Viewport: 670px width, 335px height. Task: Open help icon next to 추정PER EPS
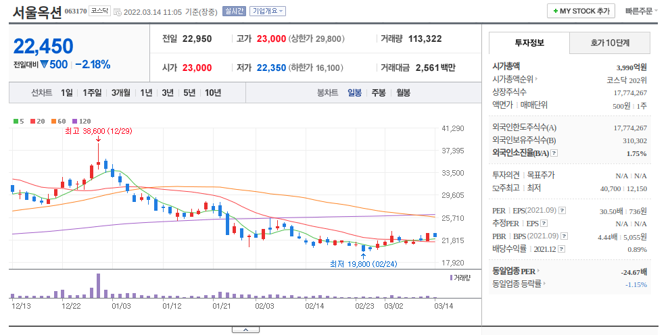click(544, 224)
